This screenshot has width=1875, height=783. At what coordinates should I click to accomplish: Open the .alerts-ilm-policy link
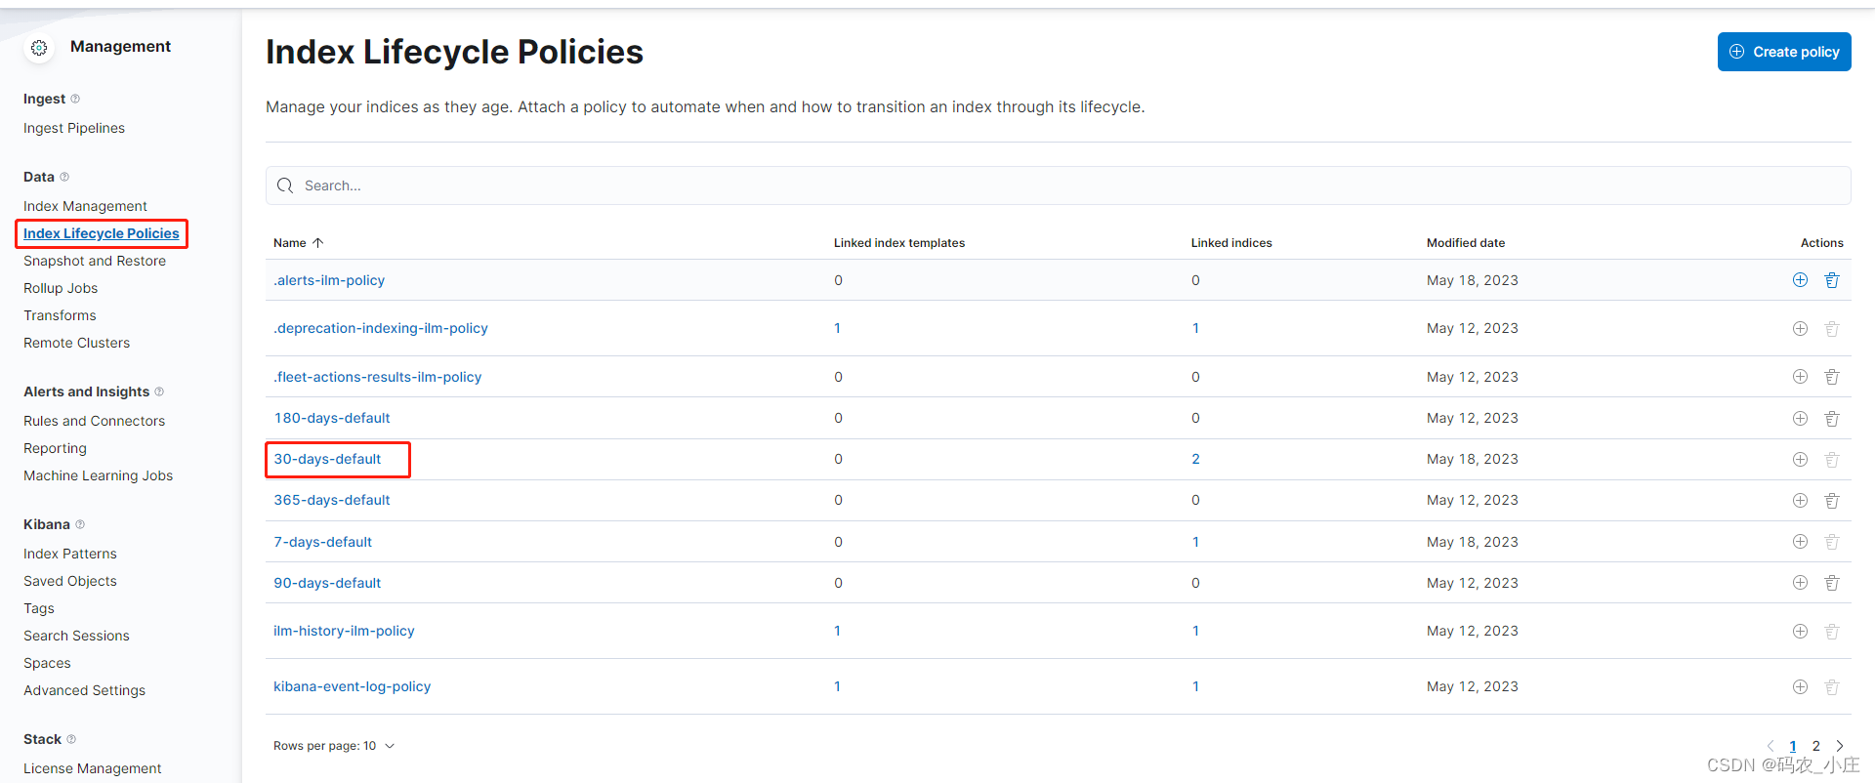[x=329, y=280]
